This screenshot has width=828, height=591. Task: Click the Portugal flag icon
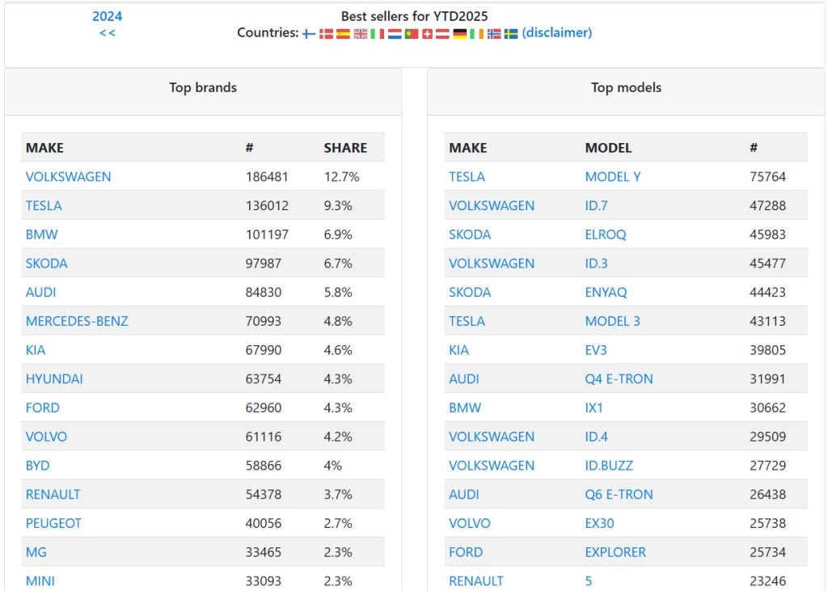[x=411, y=34]
